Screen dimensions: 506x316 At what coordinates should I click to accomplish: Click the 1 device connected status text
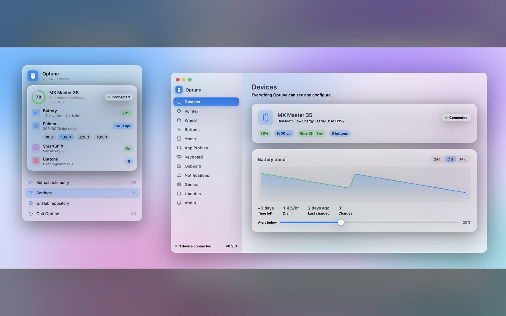point(195,246)
